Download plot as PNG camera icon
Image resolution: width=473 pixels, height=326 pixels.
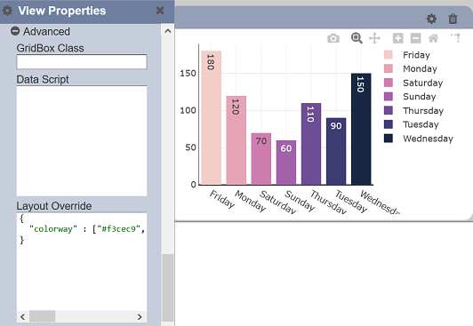[x=333, y=38]
